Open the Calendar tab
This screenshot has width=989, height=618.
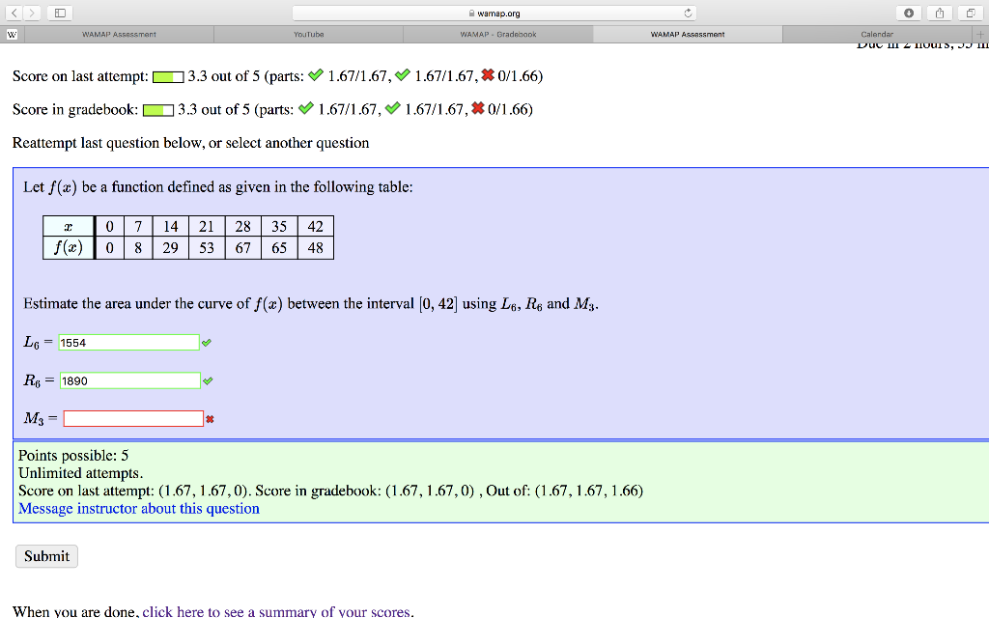(876, 33)
